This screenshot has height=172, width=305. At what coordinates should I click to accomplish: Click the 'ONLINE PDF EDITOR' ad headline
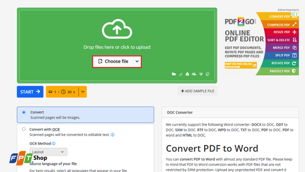click(244, 36)
